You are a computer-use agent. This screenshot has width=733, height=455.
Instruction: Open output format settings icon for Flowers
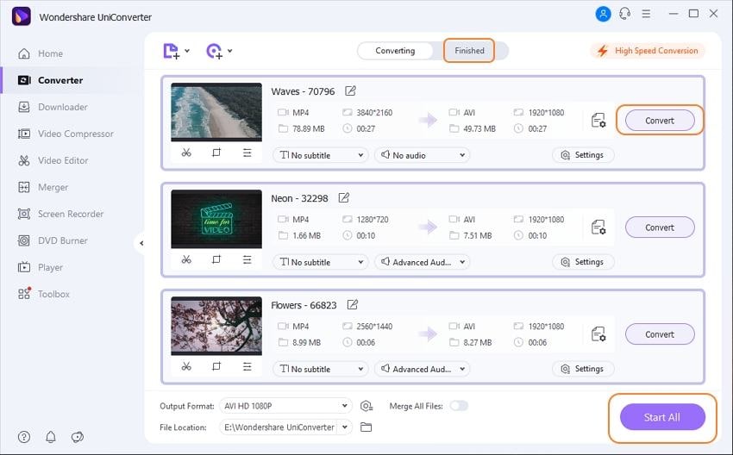598,334
